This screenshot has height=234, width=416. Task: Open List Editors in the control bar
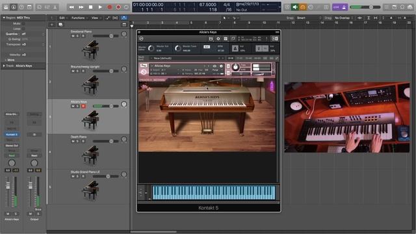coord(387,7)
